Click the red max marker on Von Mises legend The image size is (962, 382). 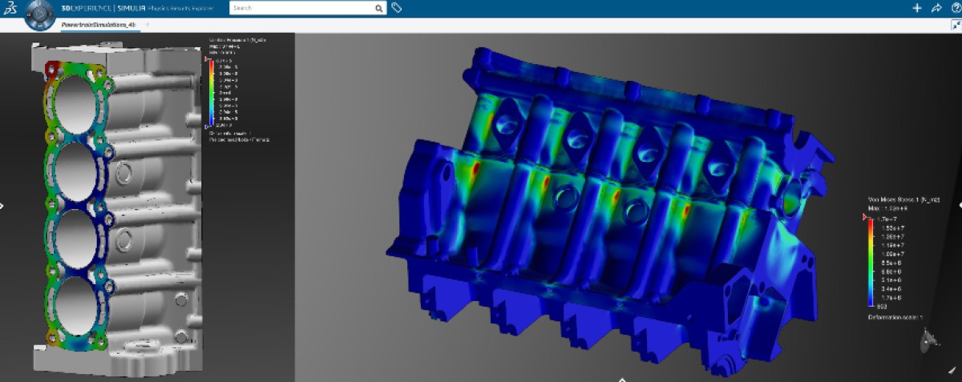coord(864,217)
